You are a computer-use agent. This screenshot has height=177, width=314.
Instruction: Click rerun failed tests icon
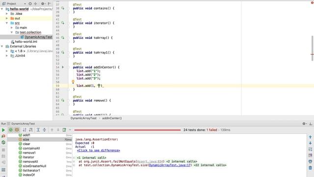coord(3,136)
